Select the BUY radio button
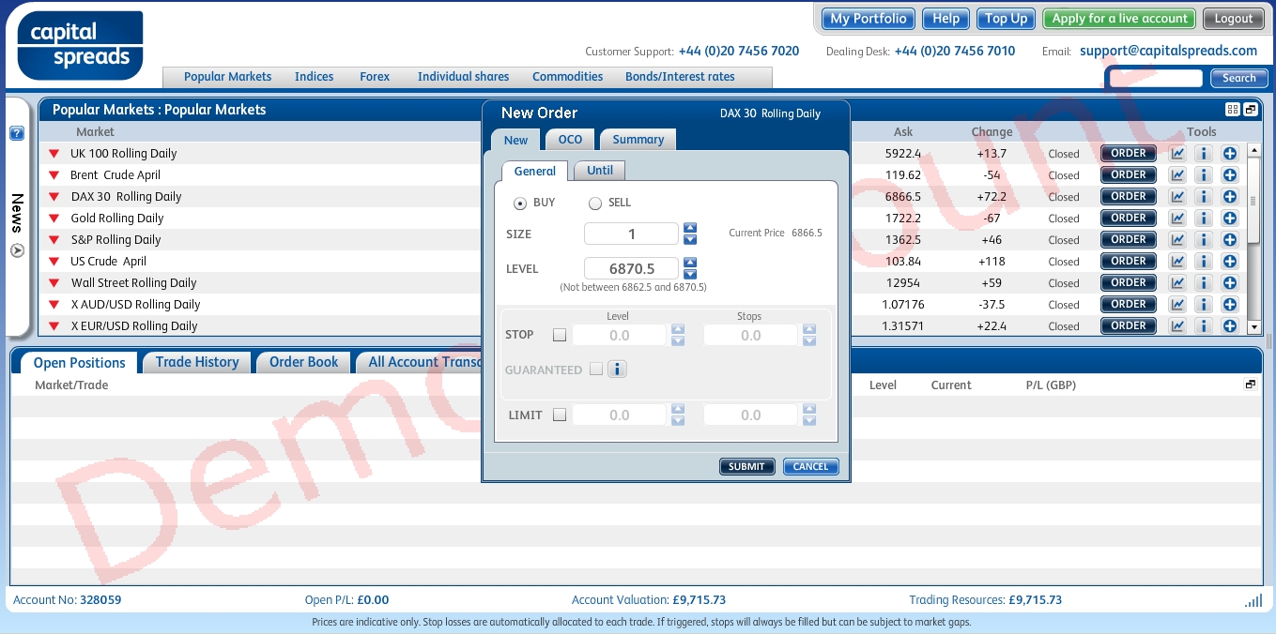Viewport: 1276px width, 634px height. tap(520, 204)
